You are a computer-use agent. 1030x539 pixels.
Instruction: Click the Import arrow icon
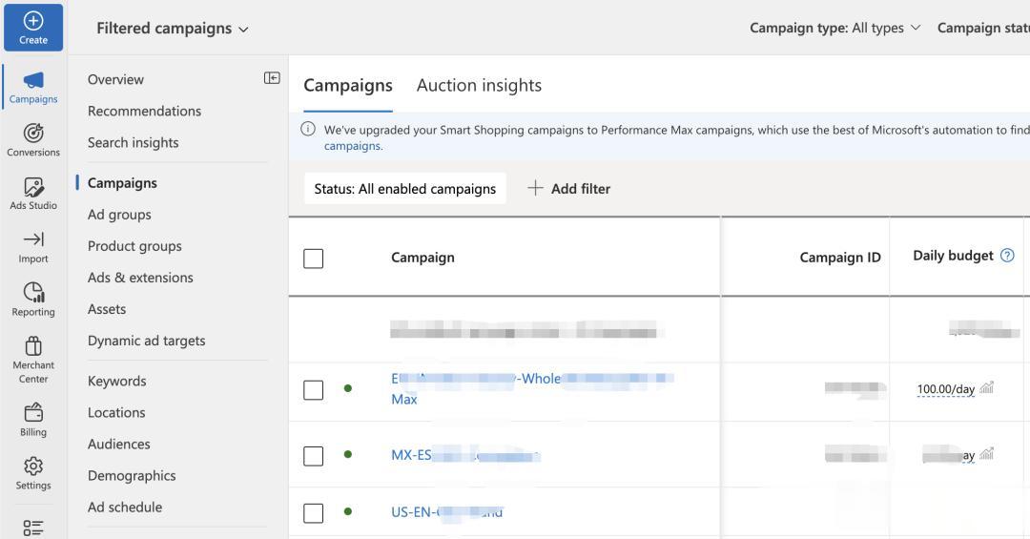point(33,239)
